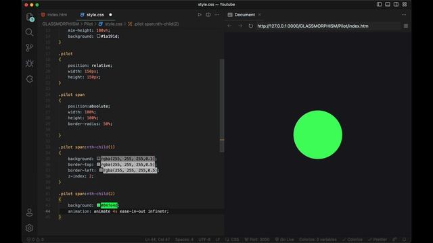Click GLASSMORPHISM in the breadcrumb

[60, 24]
